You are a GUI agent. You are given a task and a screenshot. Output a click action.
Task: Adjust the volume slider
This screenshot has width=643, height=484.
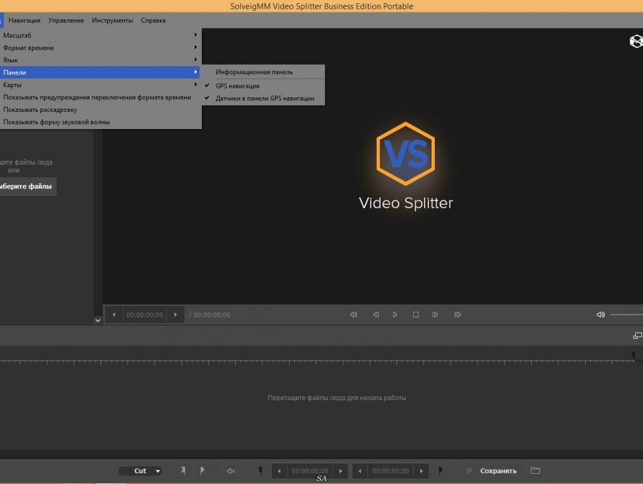(626, 315)
